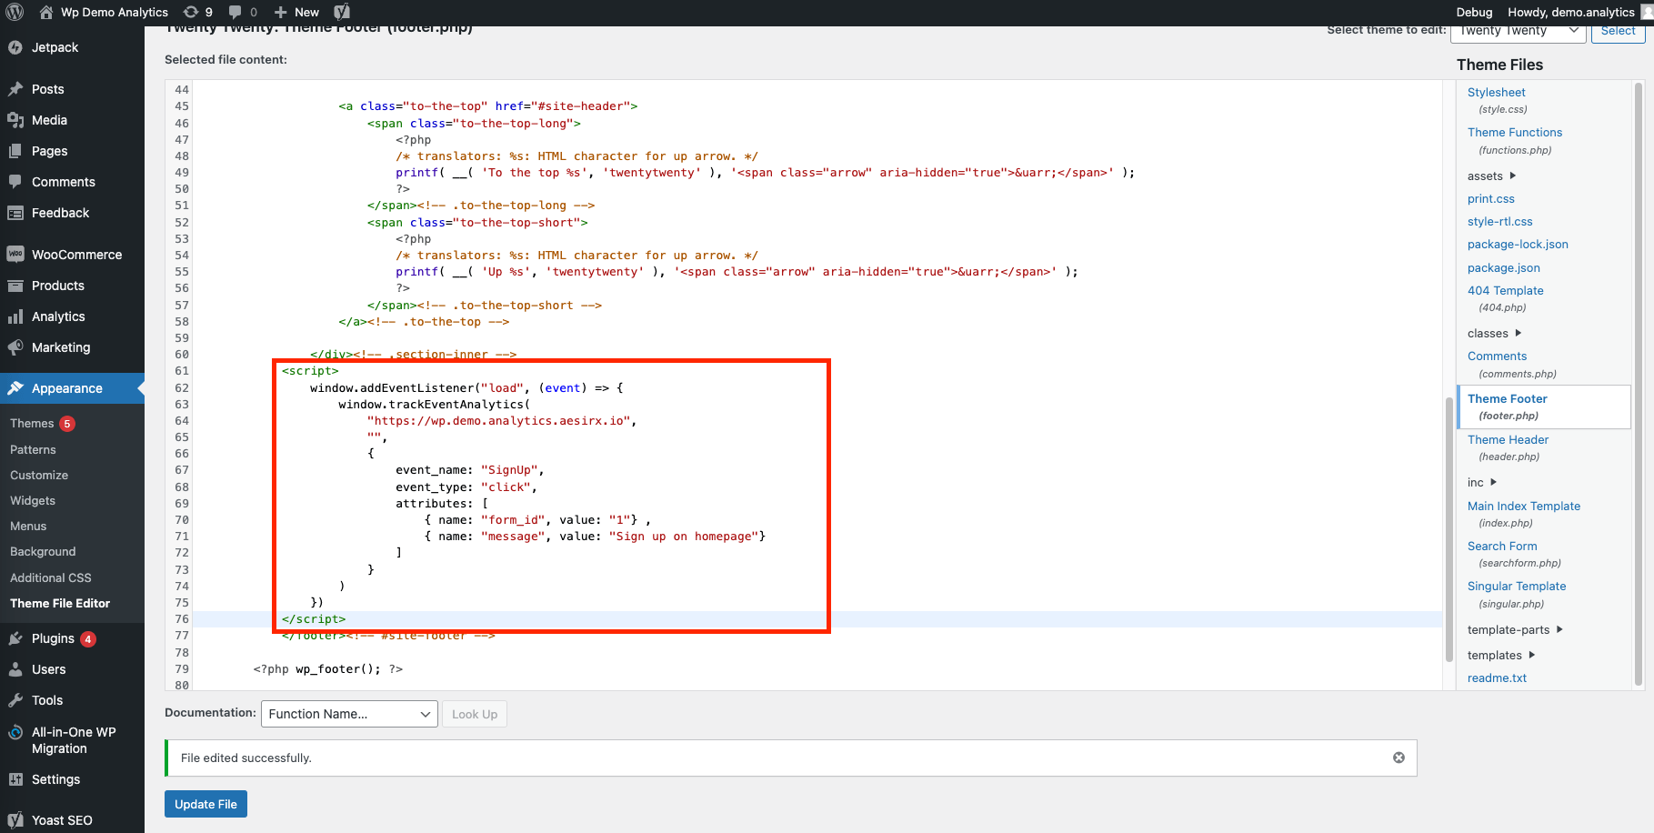Expand the classes folder in Theme Files
This screenshot has height=833, width=1654.
pyautogui.click(x=1494, y=333)
